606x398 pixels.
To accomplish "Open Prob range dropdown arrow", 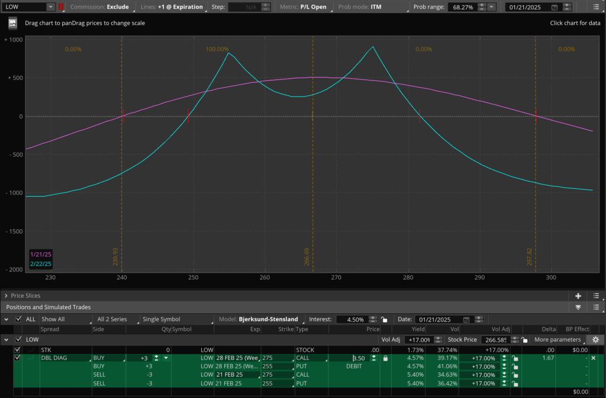I will pos(492,7).
